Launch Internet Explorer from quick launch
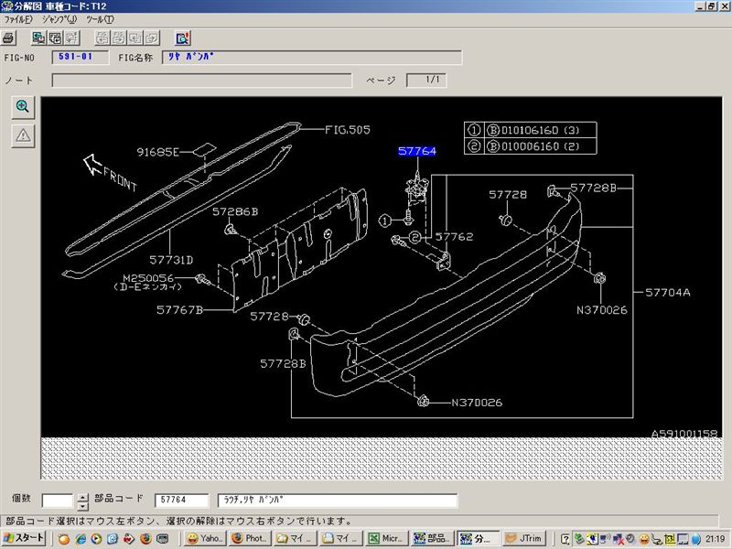732x549 pixels. point(81,539)
